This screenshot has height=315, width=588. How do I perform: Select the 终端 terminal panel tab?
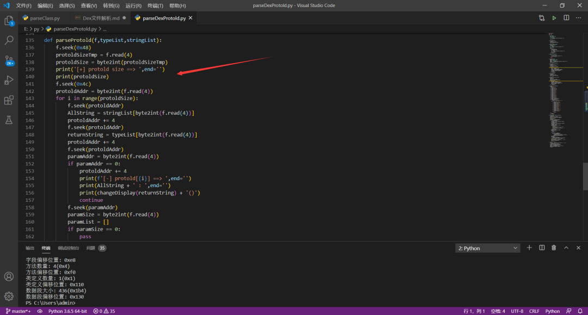(x=46, y=248)
